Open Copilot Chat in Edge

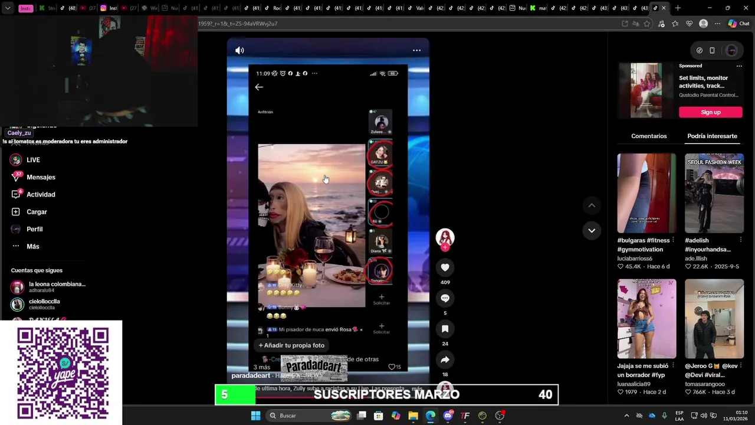[x=738, y=24]
